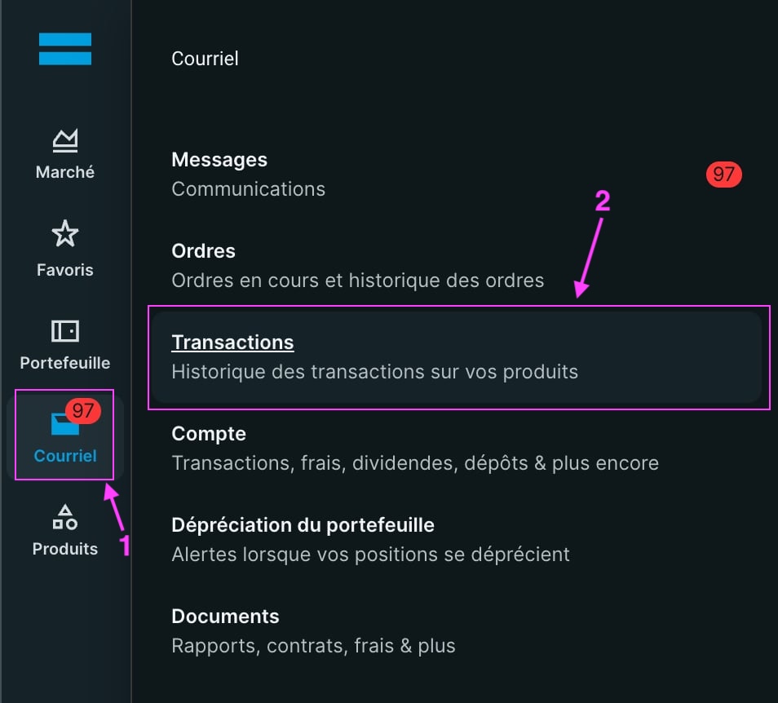Screen dimensions: 778x703
Task: Open the Marché chart icon
Action: [x=65, y=141]
